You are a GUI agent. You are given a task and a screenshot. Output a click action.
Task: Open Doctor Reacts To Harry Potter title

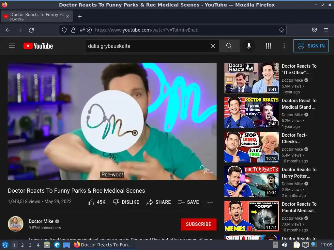click(299, 173)
